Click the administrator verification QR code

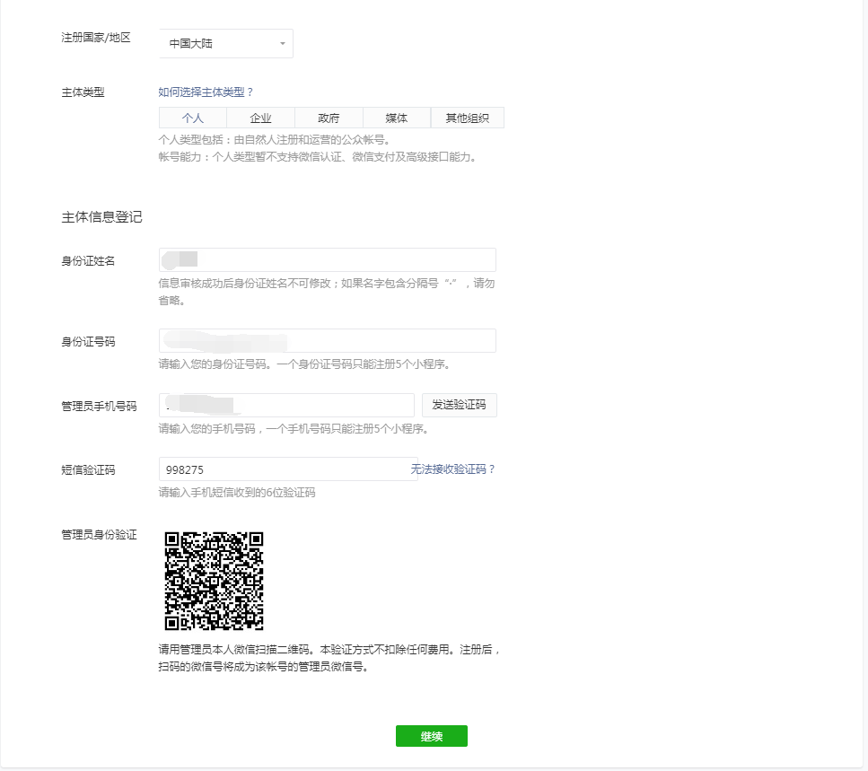pos(214,581)
